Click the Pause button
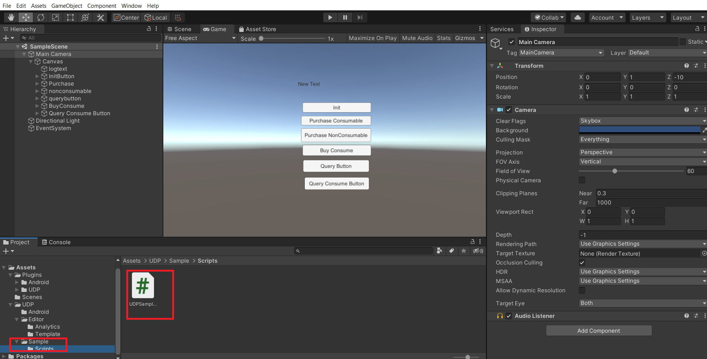 345,17
